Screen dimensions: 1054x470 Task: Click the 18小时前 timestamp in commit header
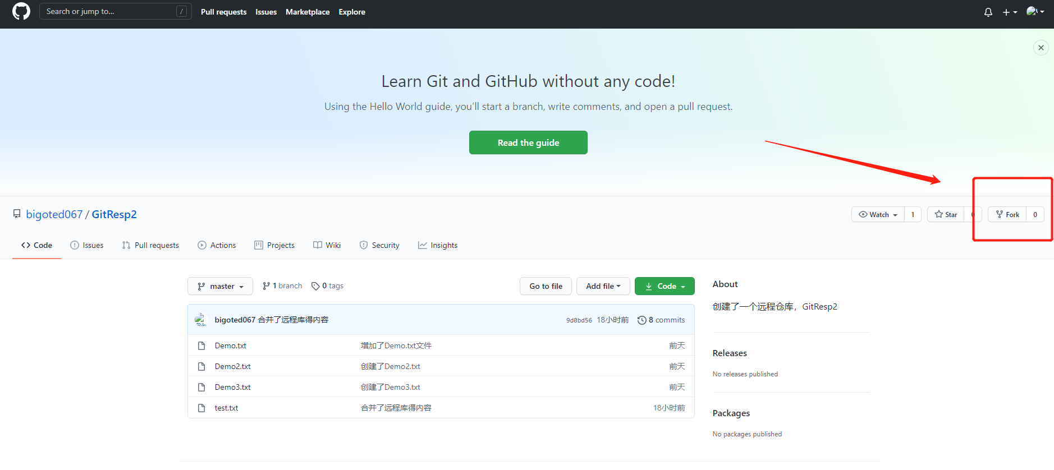(x=612, y=320)
